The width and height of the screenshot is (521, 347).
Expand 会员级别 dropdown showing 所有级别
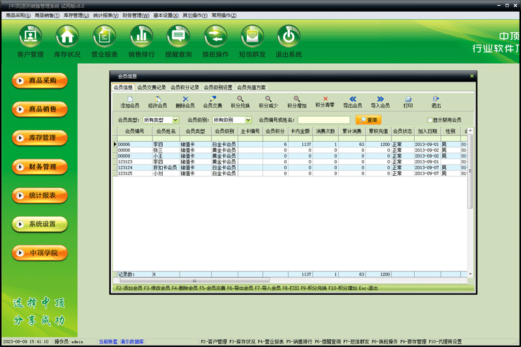248,120
